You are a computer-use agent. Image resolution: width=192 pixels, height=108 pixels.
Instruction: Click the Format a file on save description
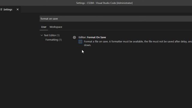(x=138, y=43)
